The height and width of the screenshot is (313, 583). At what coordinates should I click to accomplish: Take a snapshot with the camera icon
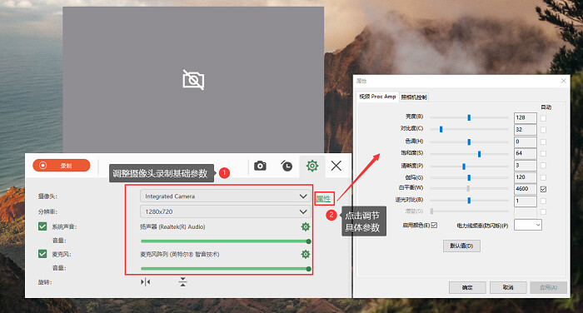pyautogui.click(x=260, y=166)
